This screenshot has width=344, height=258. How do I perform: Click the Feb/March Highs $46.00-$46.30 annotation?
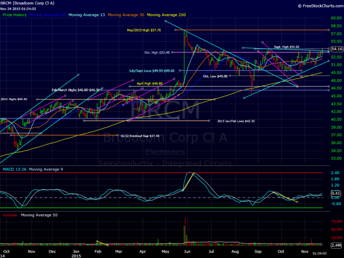pyautogui.click(x=76, y=90)
